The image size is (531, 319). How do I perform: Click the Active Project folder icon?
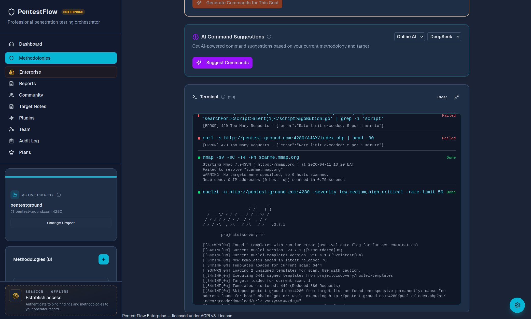15,195
